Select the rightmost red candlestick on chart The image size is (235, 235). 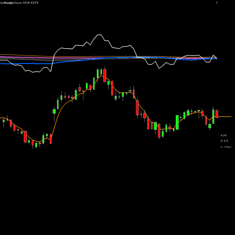(x=217, y=114)
